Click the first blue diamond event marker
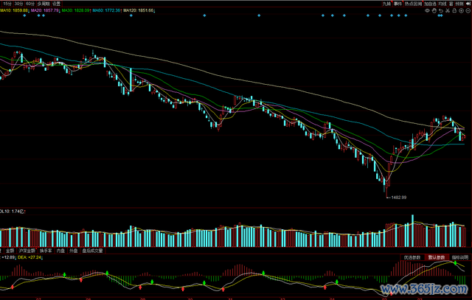The height and width of the screenshot is (300, 472). [24, 15]
